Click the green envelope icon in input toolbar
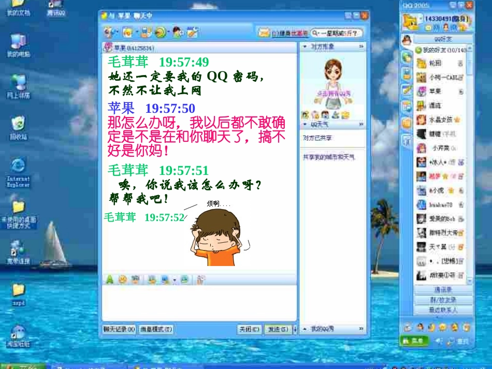This screenshot has height=369, width=492. 184,279
